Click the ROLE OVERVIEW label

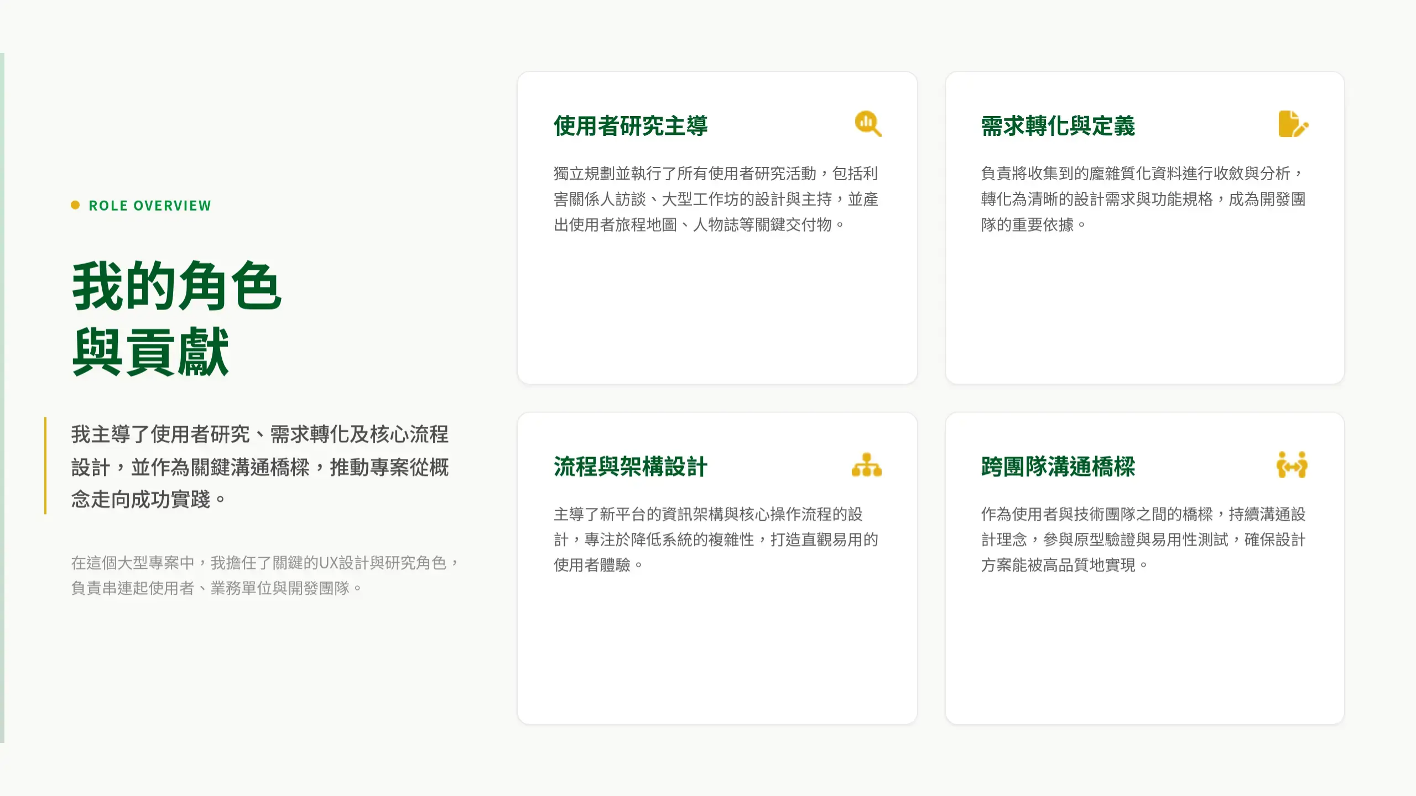(150, 206)
